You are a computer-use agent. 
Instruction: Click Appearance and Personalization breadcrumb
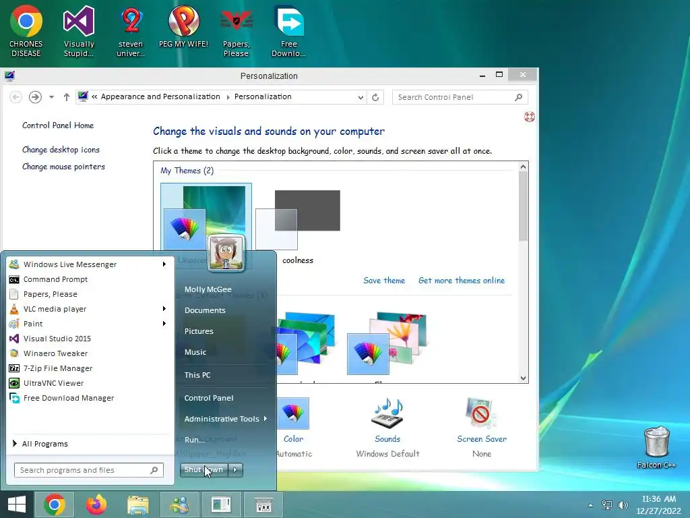click(x=160, y=97)
